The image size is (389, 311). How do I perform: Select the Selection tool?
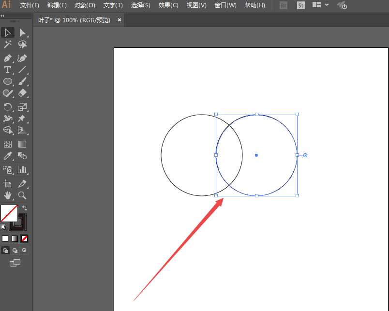click(7, 32)
